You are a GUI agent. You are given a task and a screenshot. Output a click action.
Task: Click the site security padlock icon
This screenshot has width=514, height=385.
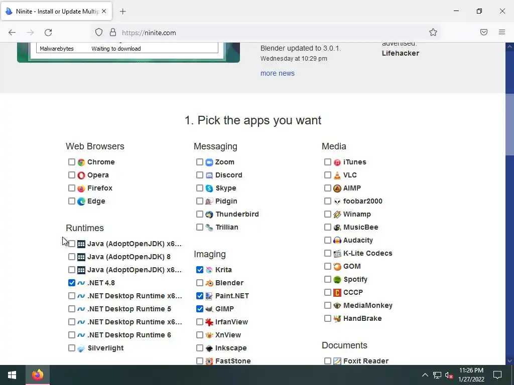pyautogui.click(x=113, y=32)
